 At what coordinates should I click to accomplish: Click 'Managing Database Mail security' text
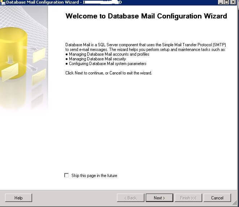coord(97,59)
